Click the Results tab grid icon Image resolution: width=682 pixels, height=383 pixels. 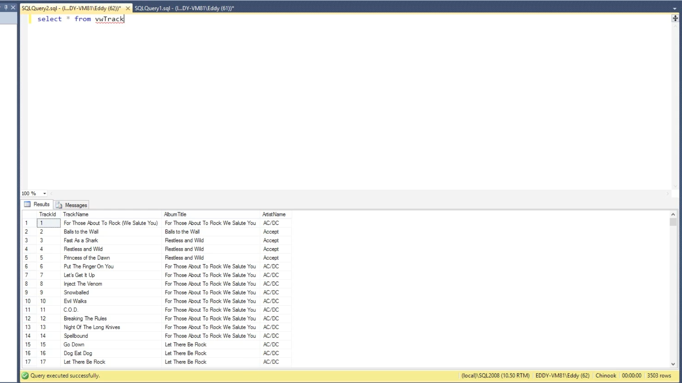coord(27,204)
